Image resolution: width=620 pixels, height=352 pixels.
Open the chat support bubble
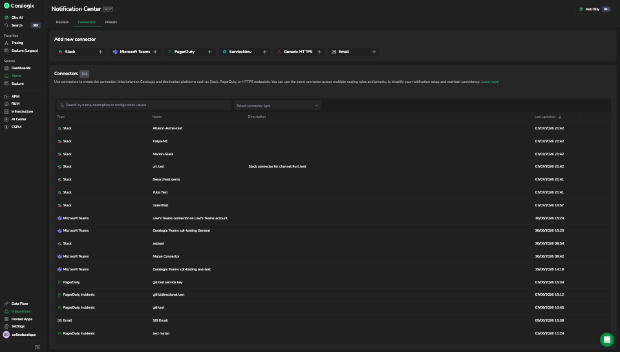606,339
